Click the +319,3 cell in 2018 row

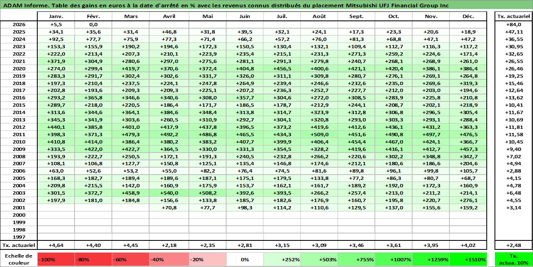pos(468,83)
